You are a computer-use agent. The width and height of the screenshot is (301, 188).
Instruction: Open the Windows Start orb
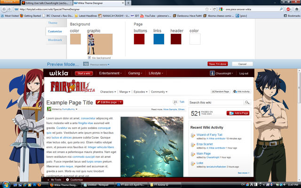(x=6, y=185)
